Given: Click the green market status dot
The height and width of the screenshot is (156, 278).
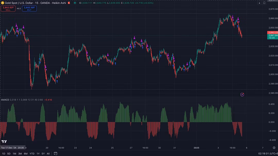Looking at the screenshot, I should 75,3.
